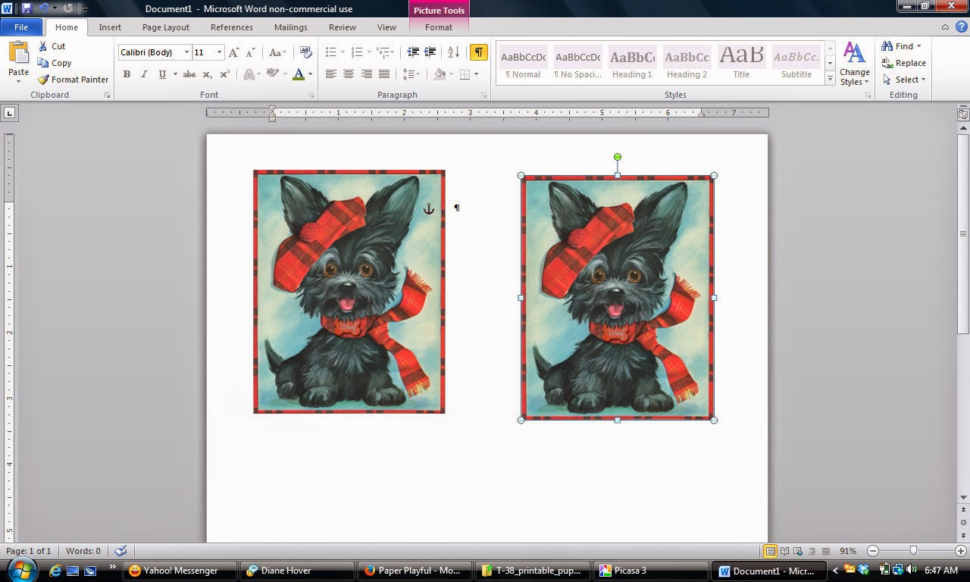Center the paragraph text

(349, 74)
